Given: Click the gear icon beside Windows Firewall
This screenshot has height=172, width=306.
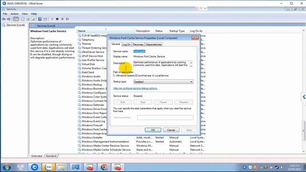Looking at the screenshot, I should point(79,125).
